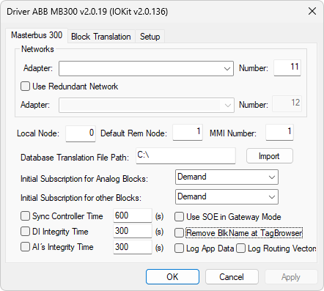
Task: Click the primary network Number field showing 11
Action: click(287, 67)
